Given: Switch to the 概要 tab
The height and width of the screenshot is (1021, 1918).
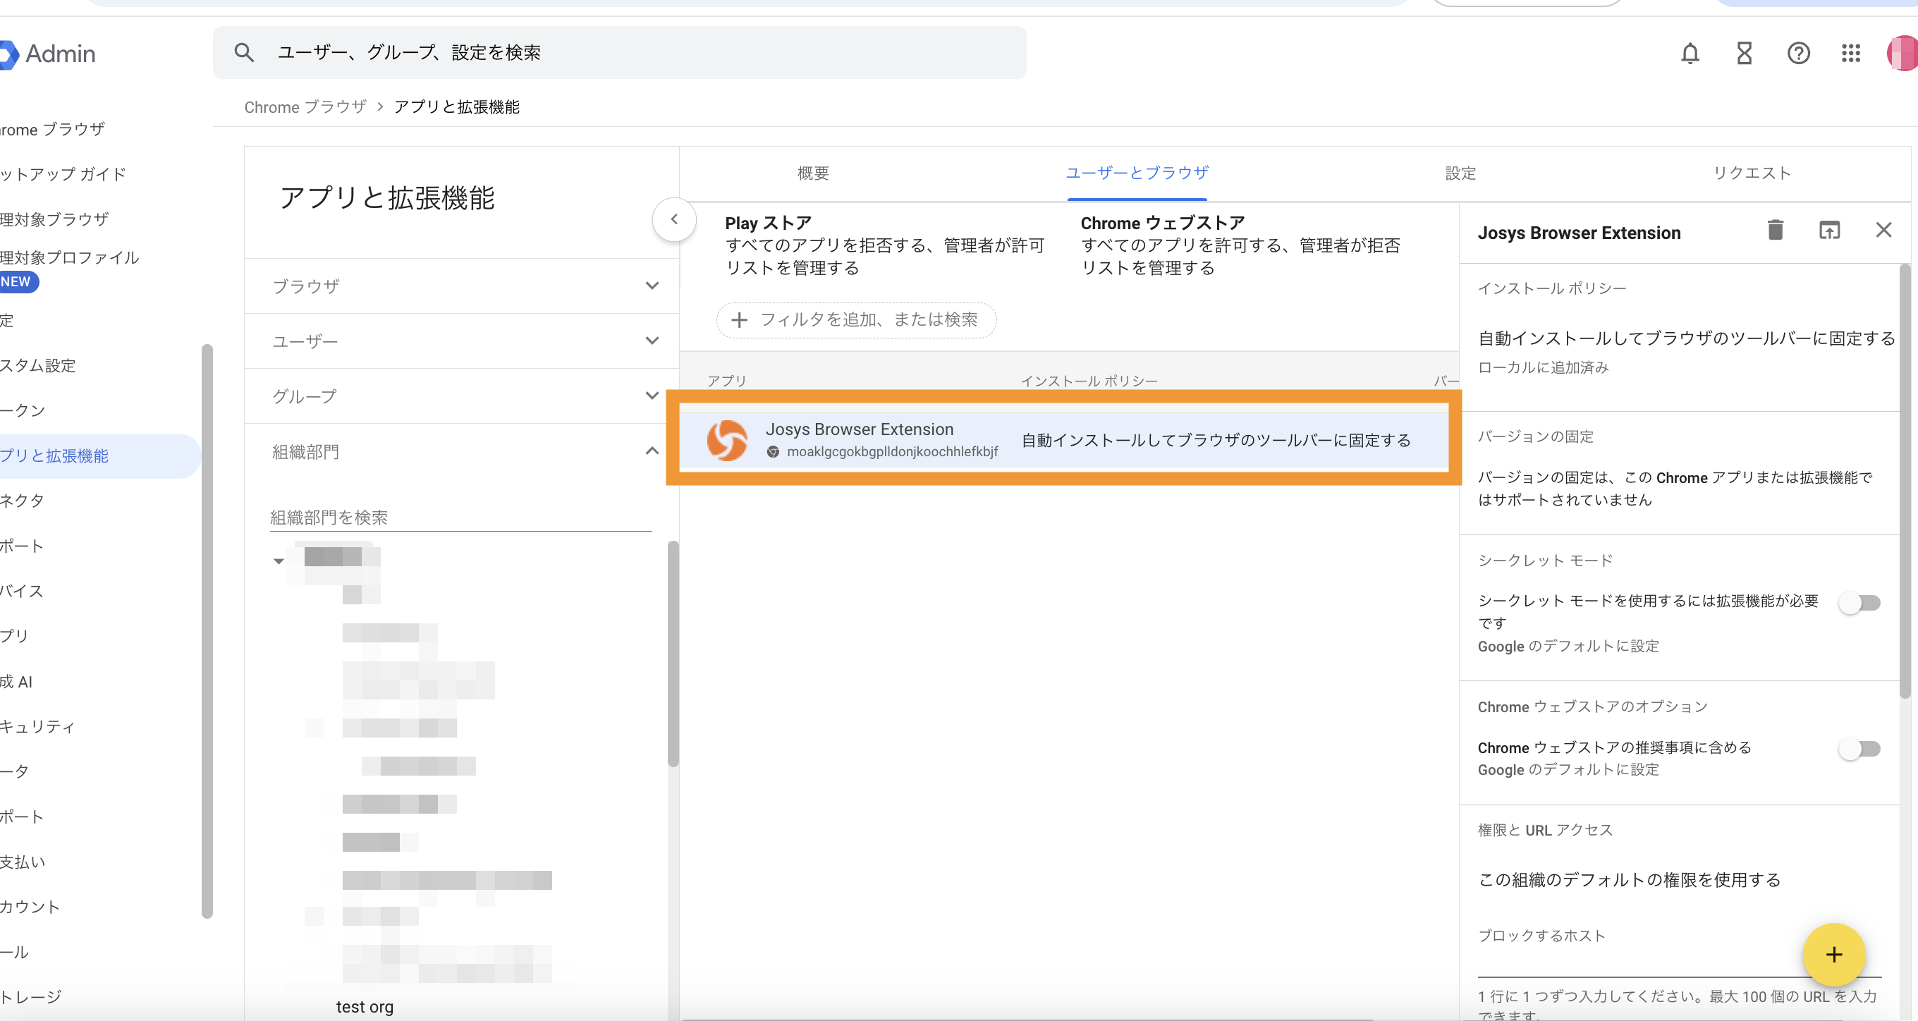Looking at the screenshot, I should point(812,173).
